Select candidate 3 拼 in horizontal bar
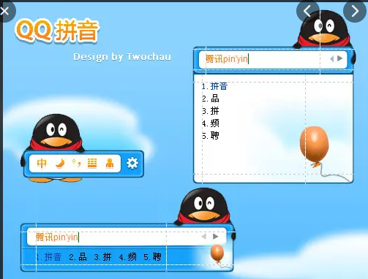 pyautogui.click(x=102, y=257)
